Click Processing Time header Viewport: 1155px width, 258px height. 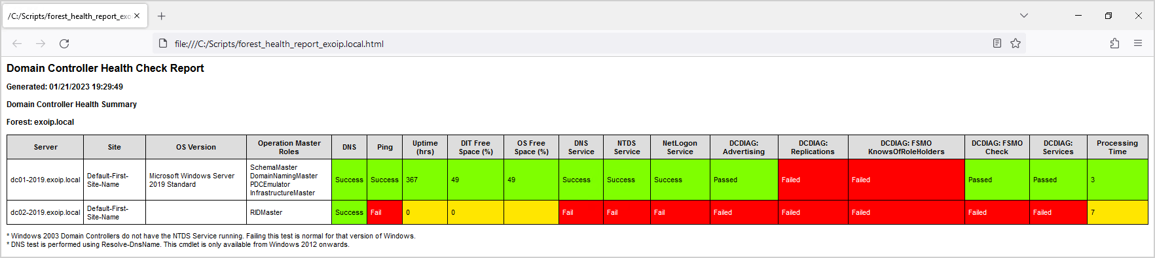pyautogui.click(x=1117, y=147)
